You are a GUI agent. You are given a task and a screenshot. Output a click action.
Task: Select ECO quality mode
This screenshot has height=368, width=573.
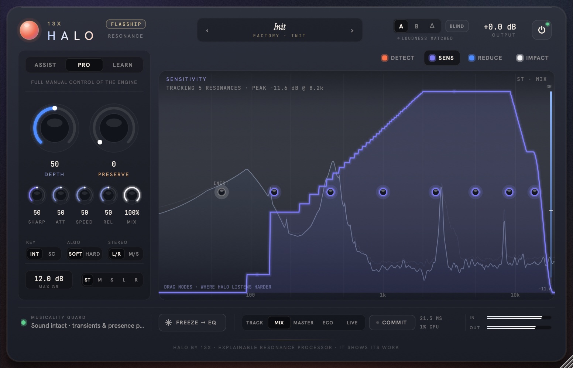pyautogui.click(x=328, y=323)
